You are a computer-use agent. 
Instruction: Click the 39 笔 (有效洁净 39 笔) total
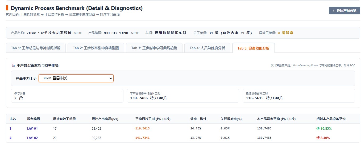[230, 33]
